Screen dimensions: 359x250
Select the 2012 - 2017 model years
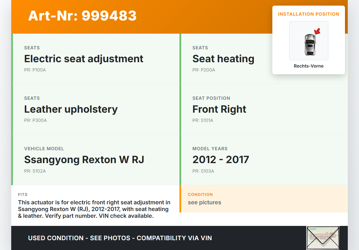(x=220, y=159)
